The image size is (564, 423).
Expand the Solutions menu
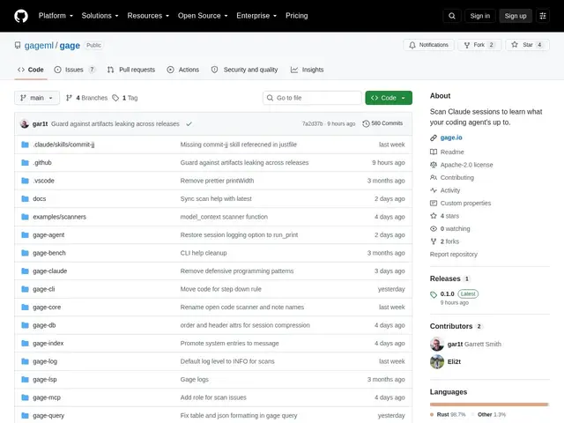click(100, 16)
